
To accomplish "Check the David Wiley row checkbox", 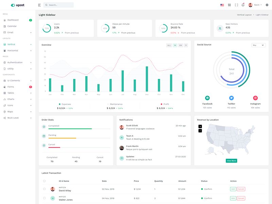I will tap(45, 189).
